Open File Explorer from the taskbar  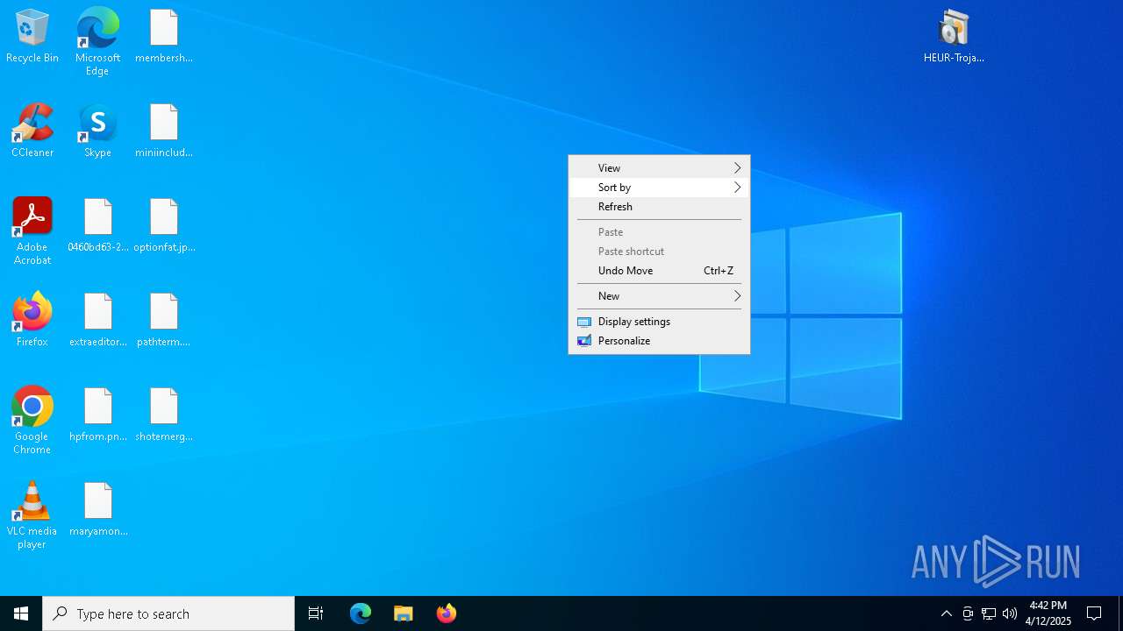(404, 613)
